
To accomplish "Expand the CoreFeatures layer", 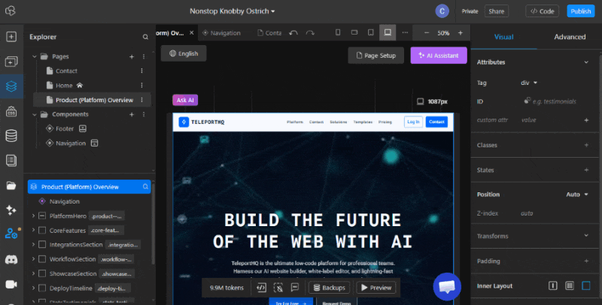I will click(33, 231).
